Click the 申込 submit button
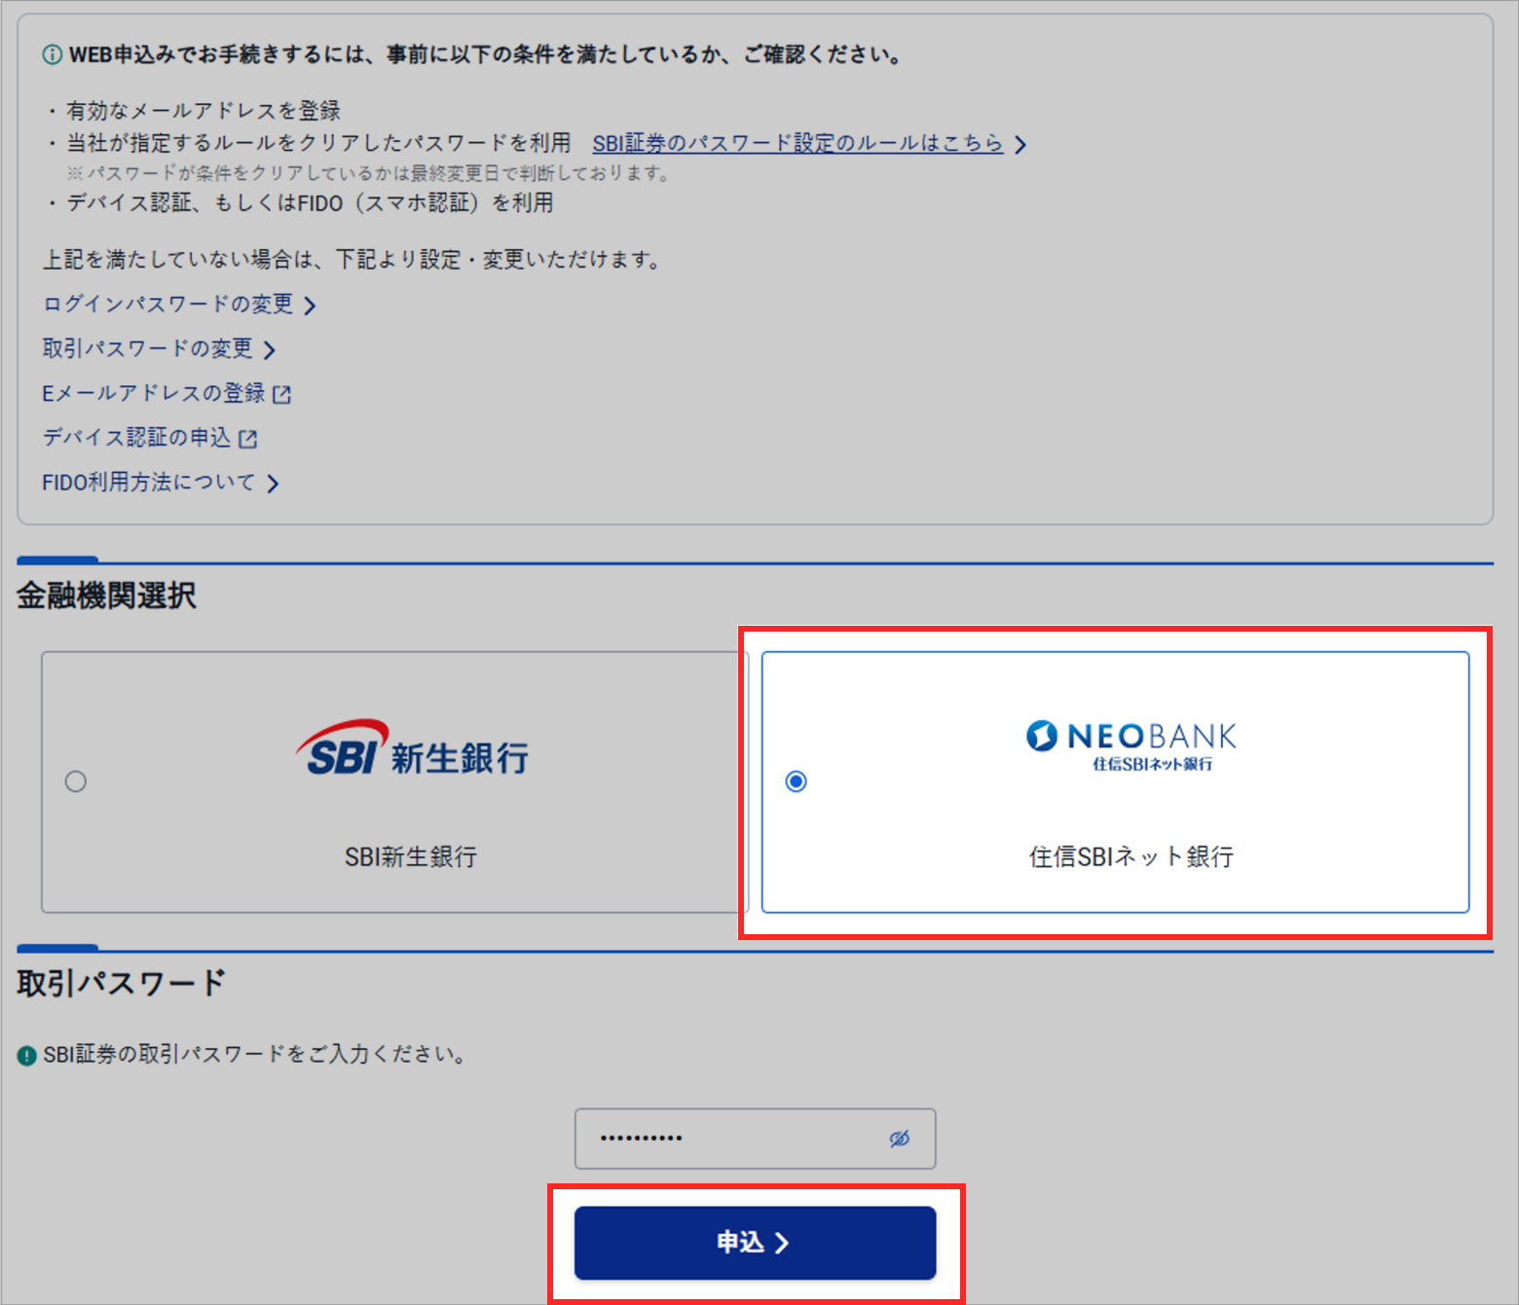 point(755,1243)
